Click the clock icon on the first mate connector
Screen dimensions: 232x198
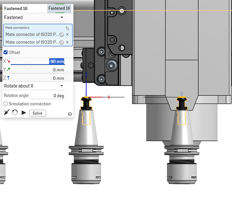click(61, 34)
